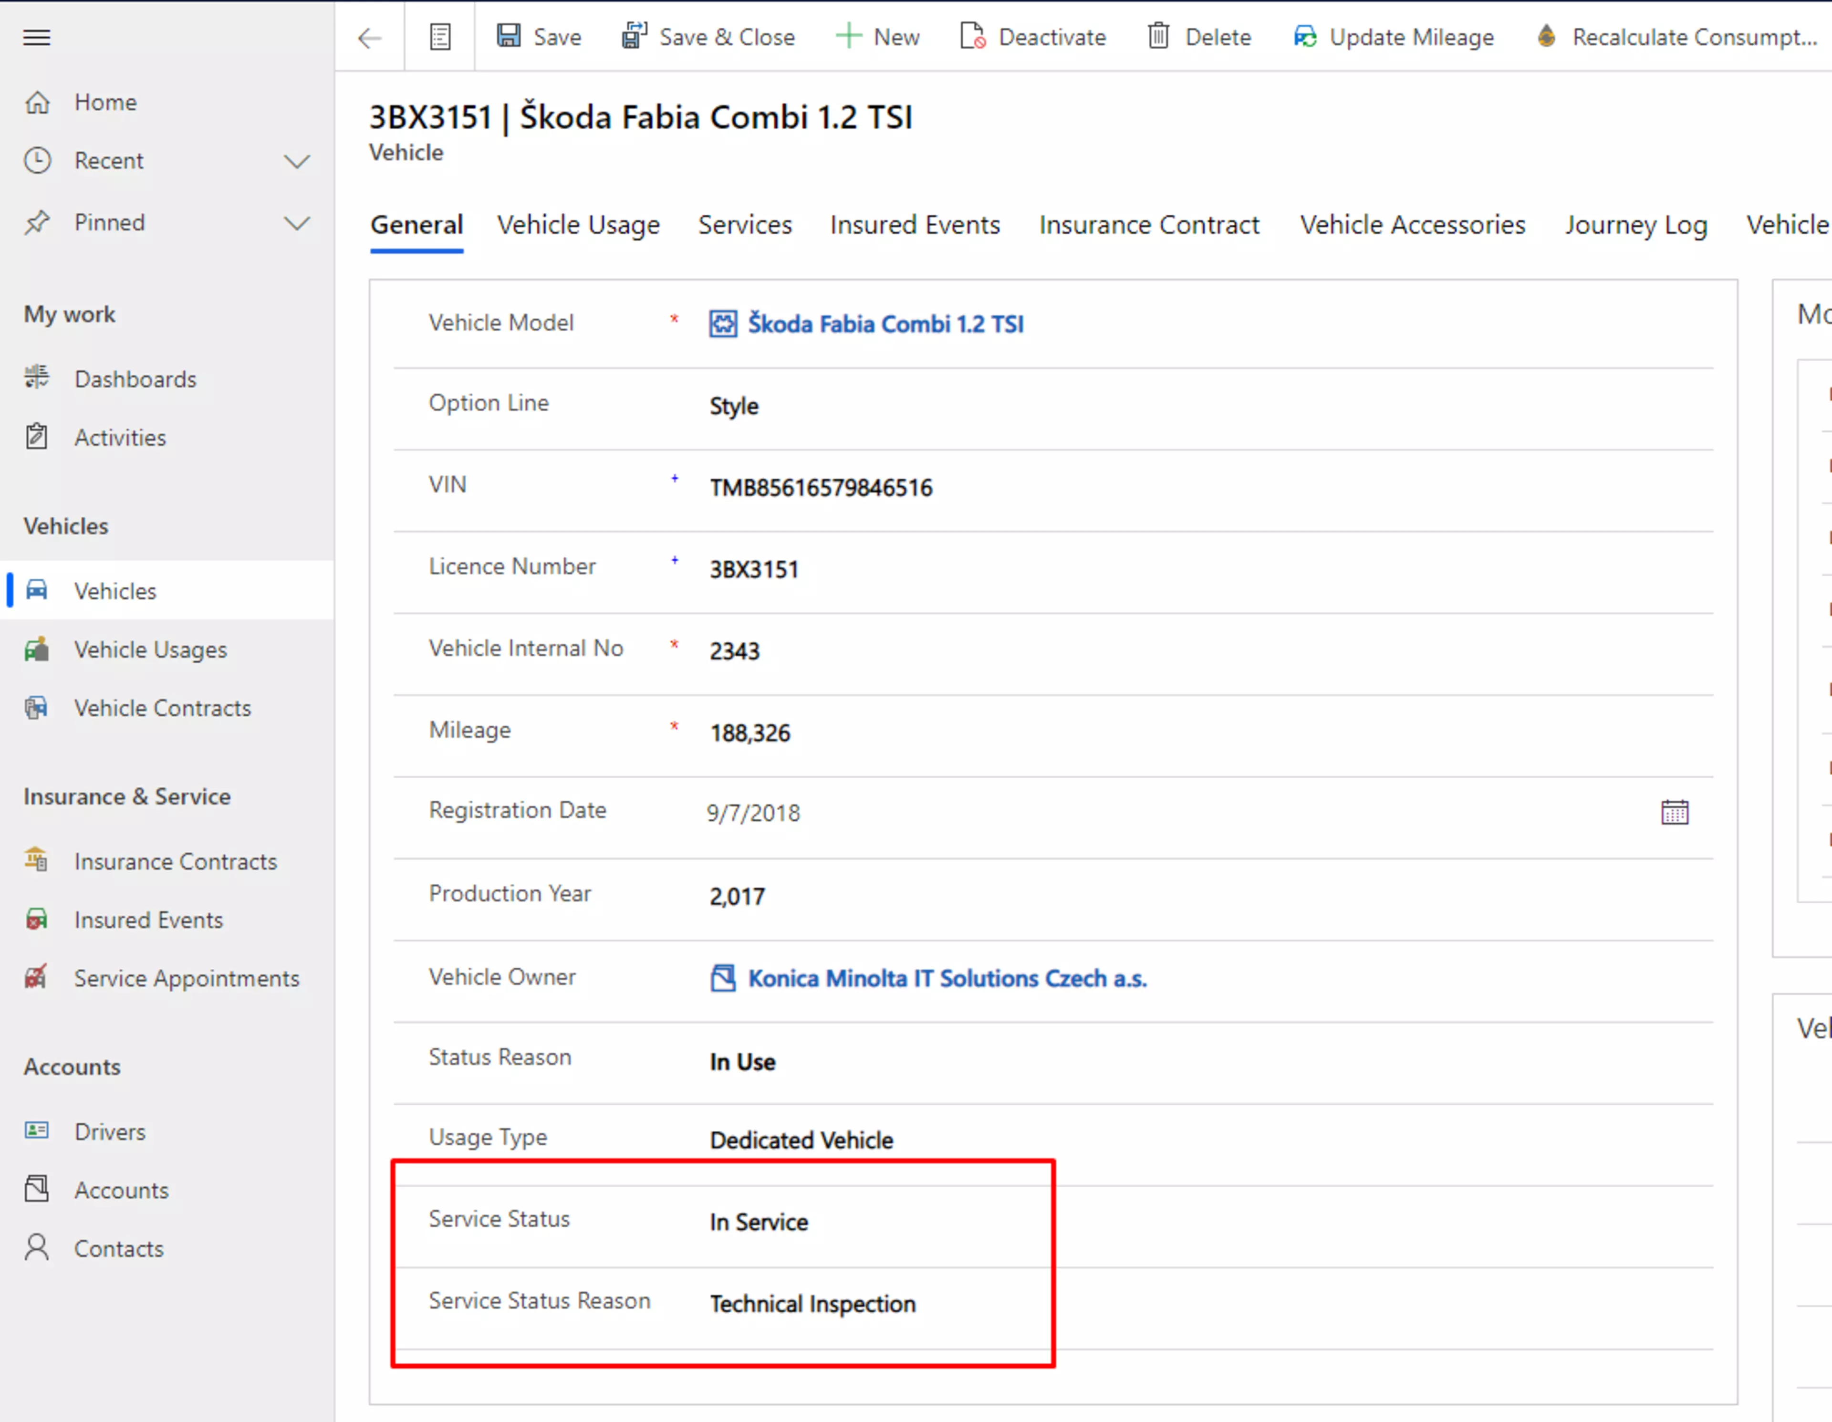Click Recalculate Consumption command

[1677, 37]
